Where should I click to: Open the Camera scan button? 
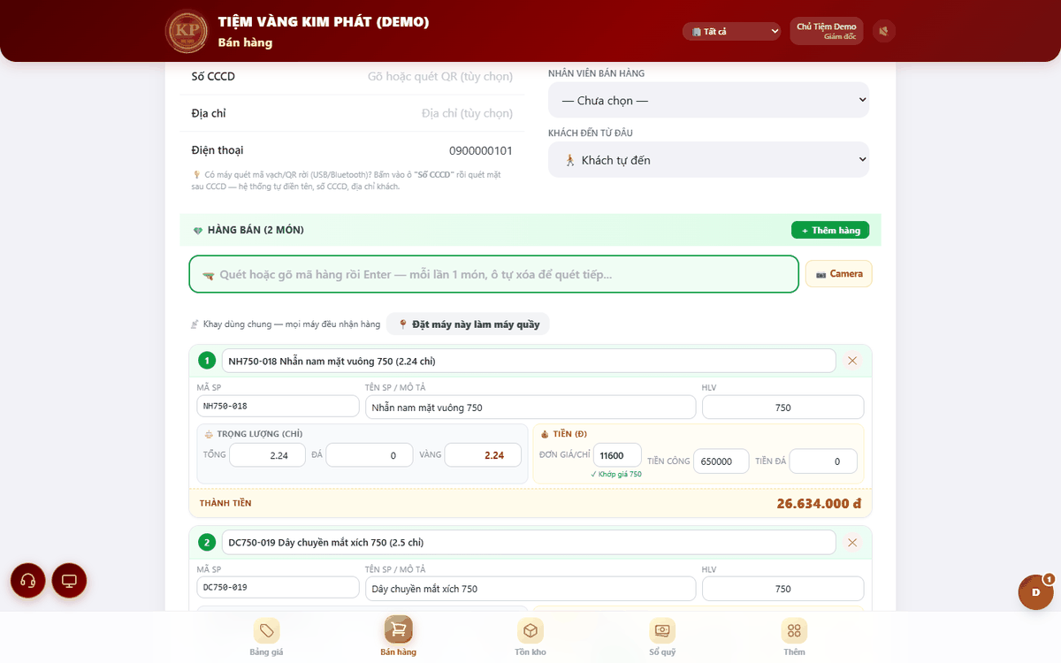point(838,274)
